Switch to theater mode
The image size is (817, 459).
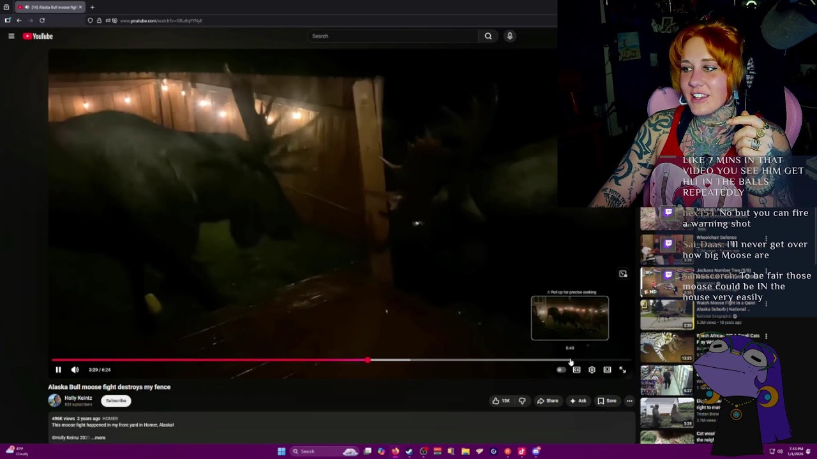point(607,370)
